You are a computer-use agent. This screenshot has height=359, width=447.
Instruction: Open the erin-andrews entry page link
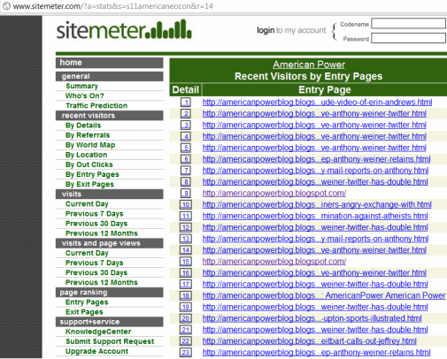[x=317, y=103]
